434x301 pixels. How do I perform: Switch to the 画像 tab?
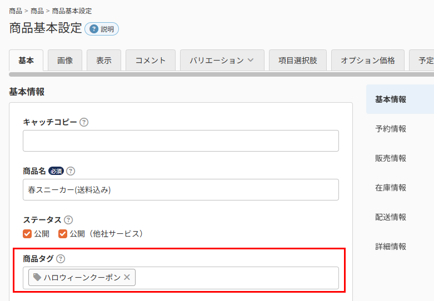coord(65,61)
